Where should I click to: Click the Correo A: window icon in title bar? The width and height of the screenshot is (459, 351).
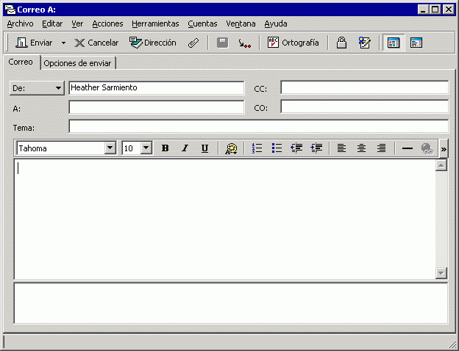pos(10,10)
